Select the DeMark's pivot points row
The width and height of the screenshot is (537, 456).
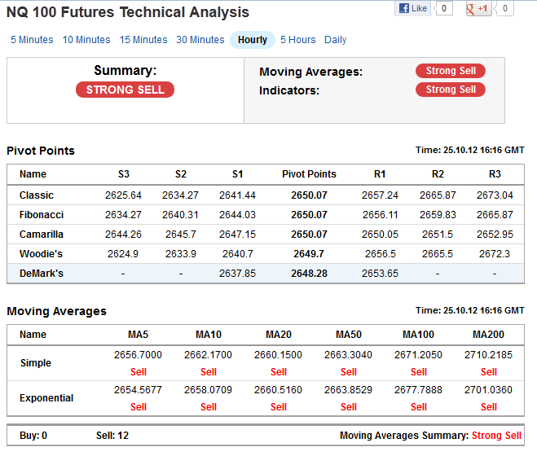[266, 273]
